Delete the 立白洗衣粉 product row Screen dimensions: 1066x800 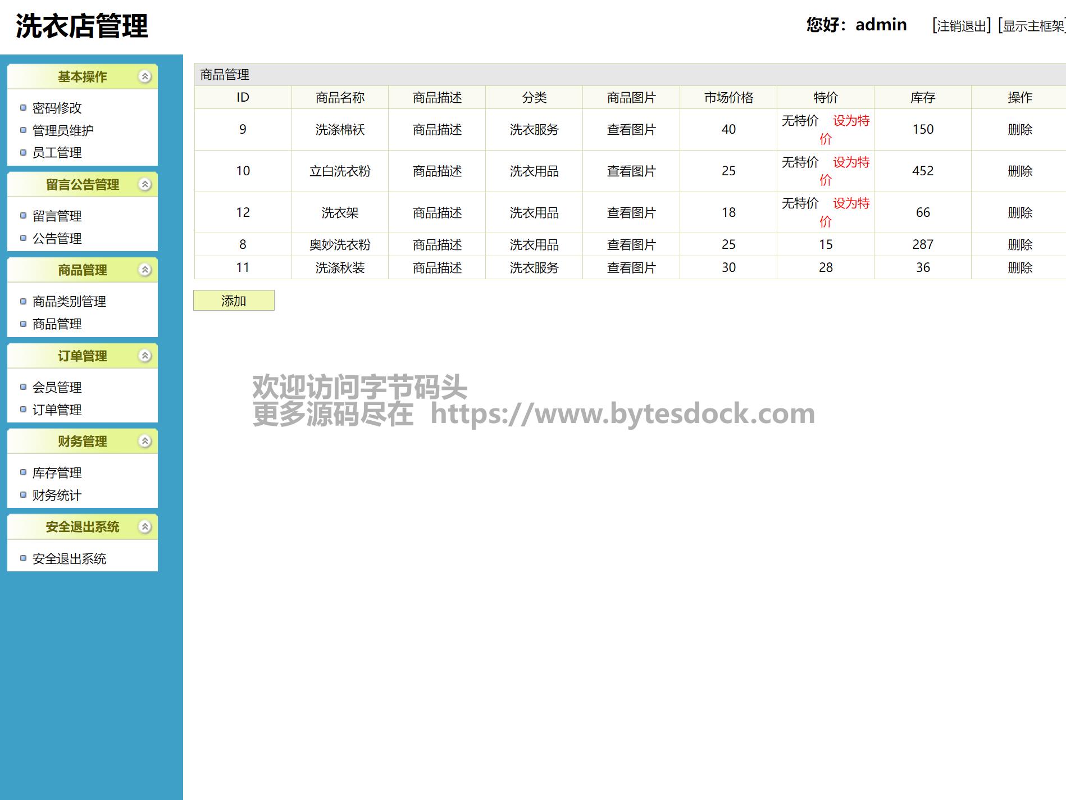click(x=1020, y=171)
